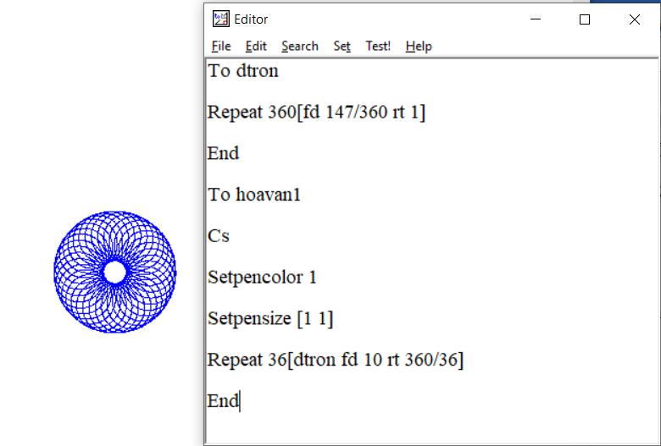Open the Search menu
The image size is (661, 446).
[299, 47]
